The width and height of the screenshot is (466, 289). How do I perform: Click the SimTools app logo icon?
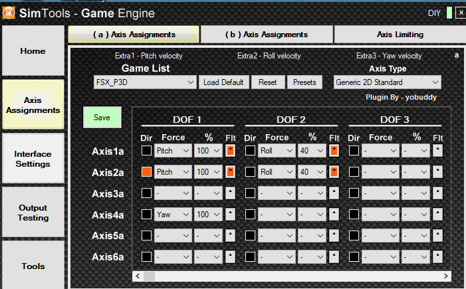point(9,13)
